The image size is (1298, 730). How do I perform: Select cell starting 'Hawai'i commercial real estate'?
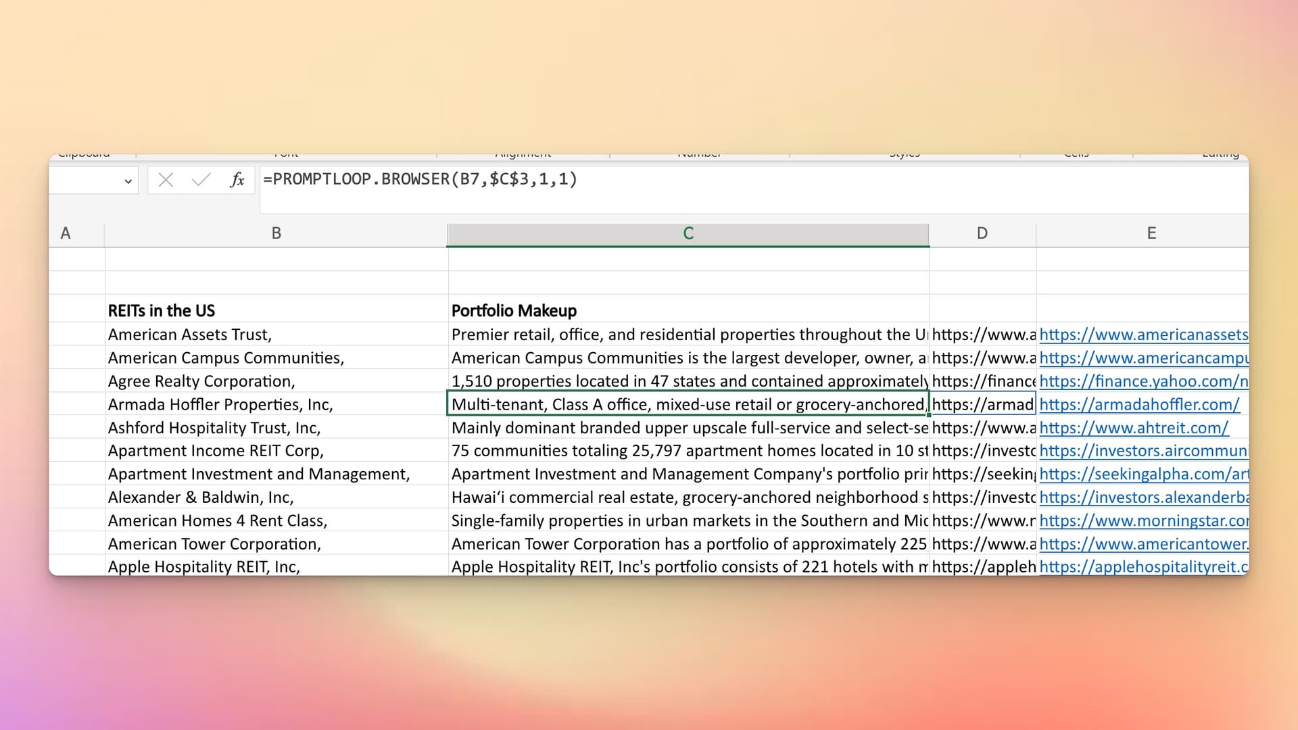click(688, 497)
